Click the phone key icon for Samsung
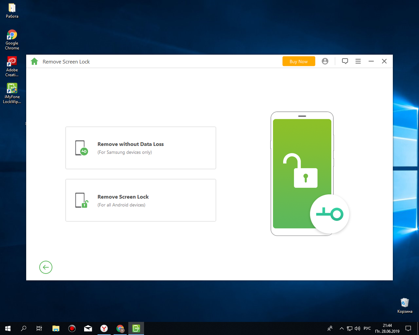Viewport: 419px width, 335px height. 81,148
